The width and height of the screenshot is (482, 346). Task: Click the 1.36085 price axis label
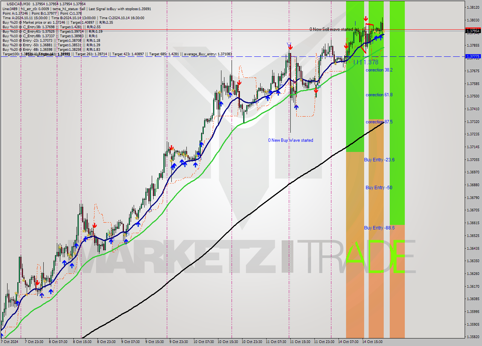point(473,299)
